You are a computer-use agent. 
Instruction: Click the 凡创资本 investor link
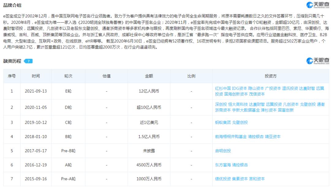coord(291,104)
